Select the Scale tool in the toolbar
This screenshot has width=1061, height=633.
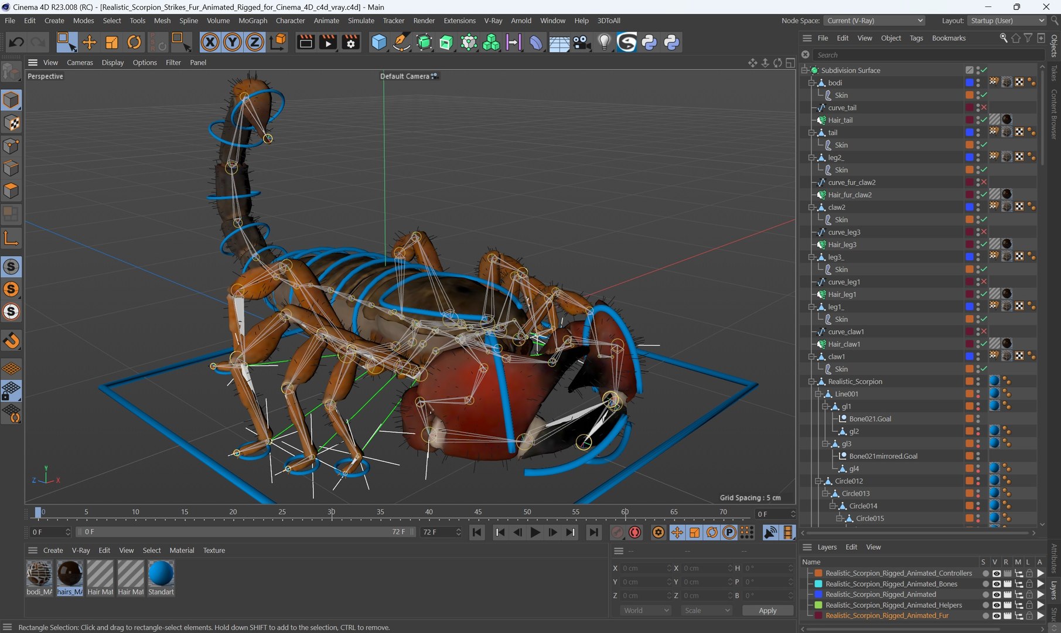pyautogui.click(x=111, y=42)
